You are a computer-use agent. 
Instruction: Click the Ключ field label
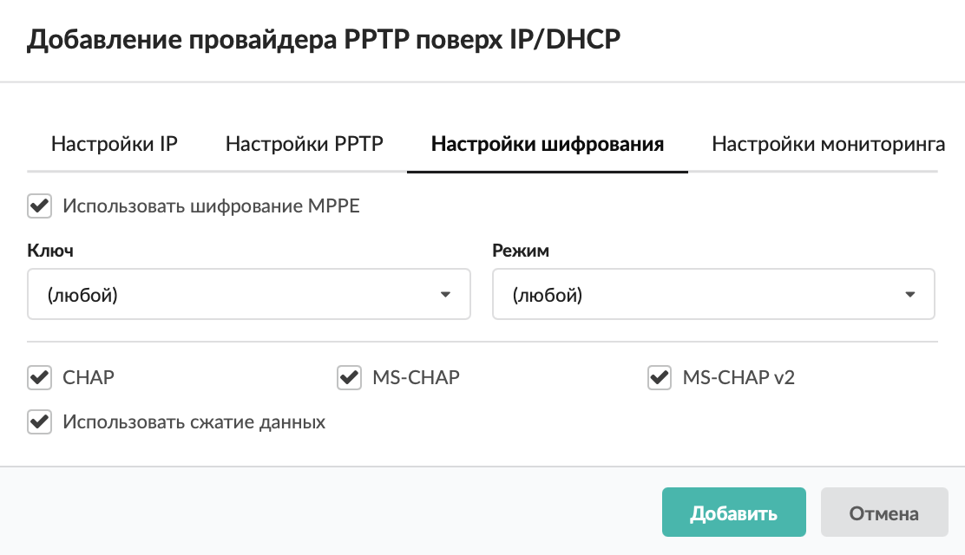coord(50,251)
